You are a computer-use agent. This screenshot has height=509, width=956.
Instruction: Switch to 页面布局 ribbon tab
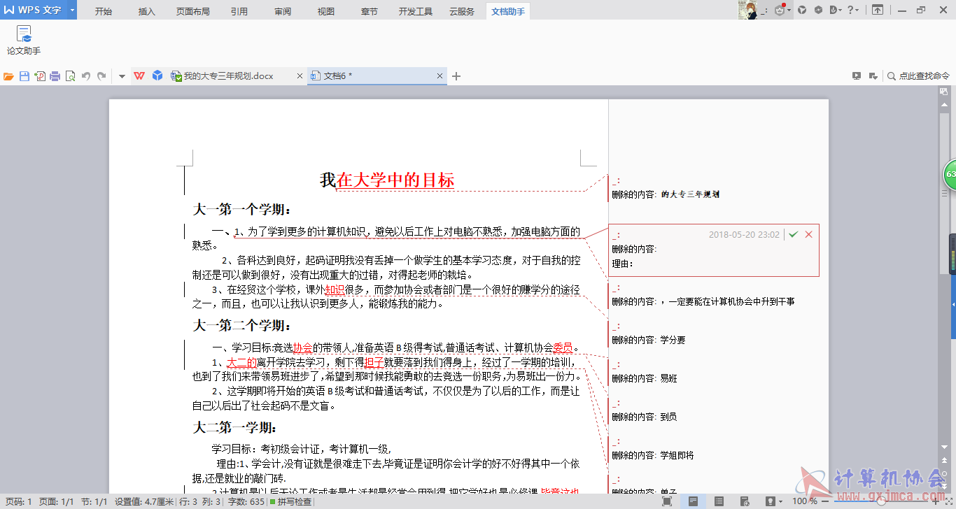pos(193,11)
